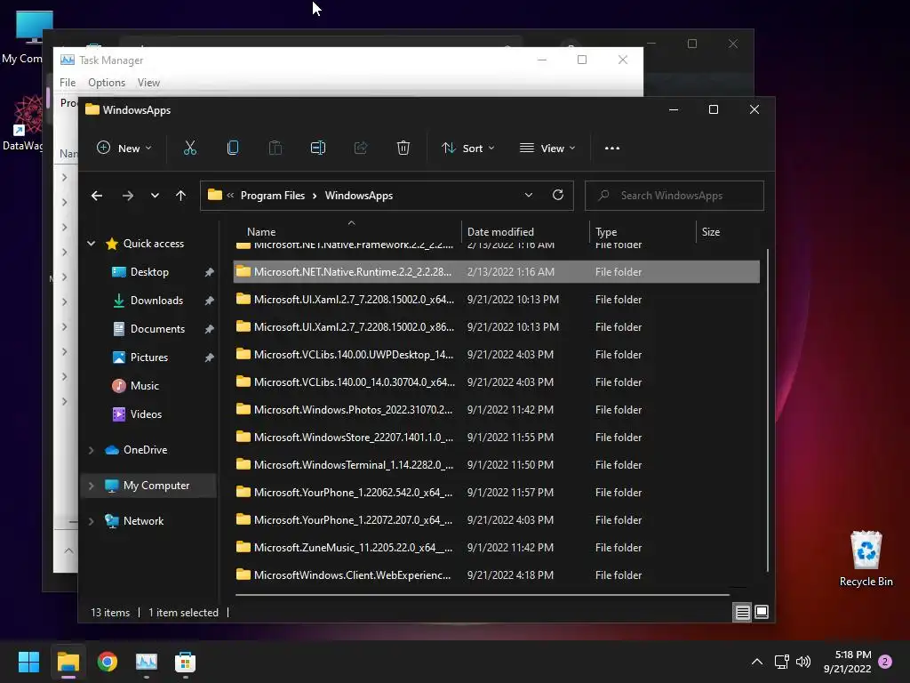This screenshot has width=910, height=683.
Task: Open Microsoft Store from taskbar
Action: tap(185, 662)
